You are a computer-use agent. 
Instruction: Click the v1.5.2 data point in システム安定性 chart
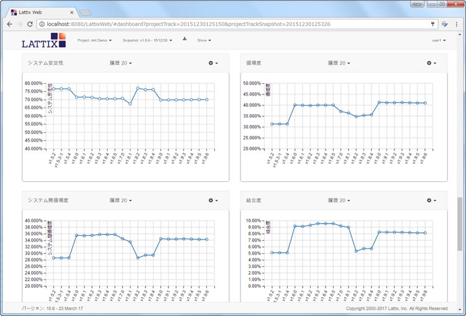click(54, 89)
